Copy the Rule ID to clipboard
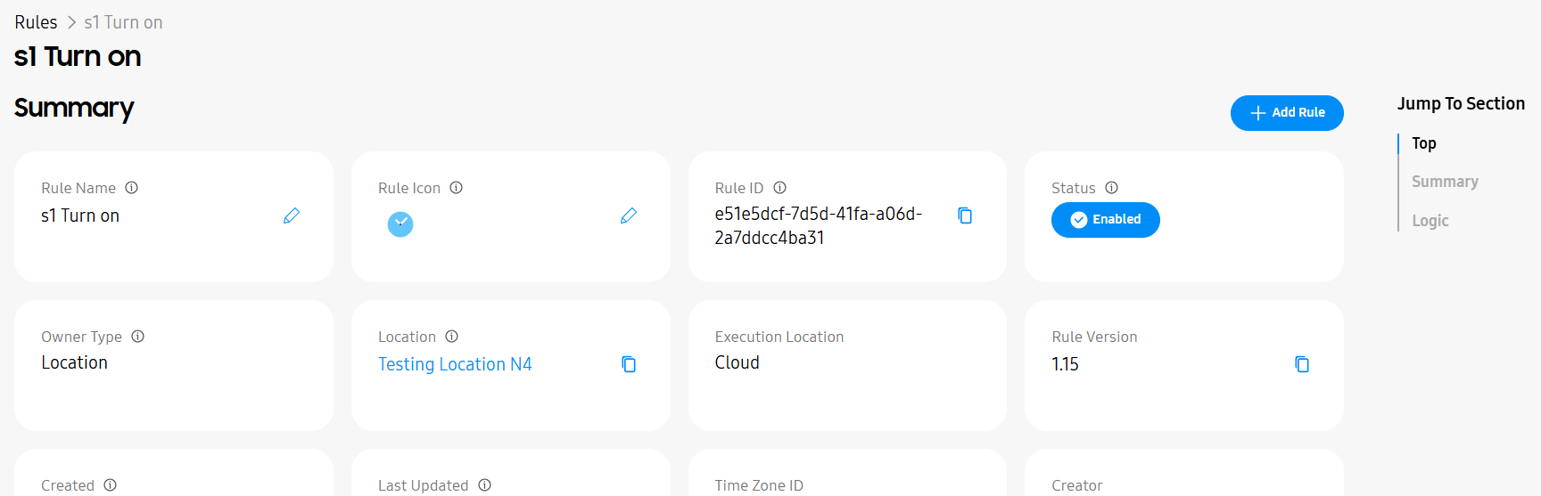1541x496 pixels. (965, 215)
